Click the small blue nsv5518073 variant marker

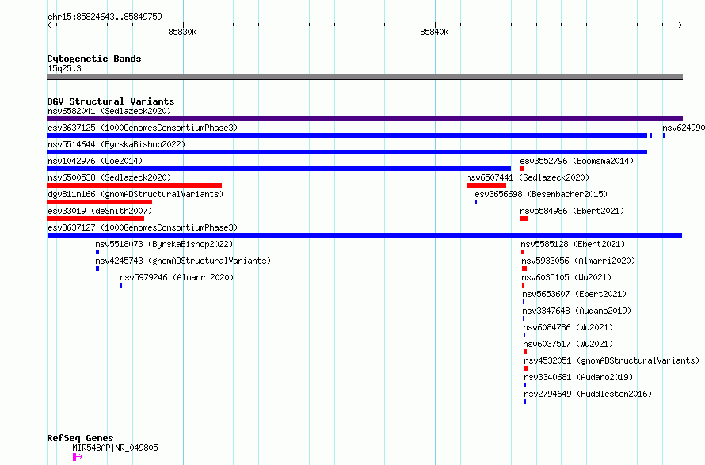pyautogui.click(x=97, y=252)
